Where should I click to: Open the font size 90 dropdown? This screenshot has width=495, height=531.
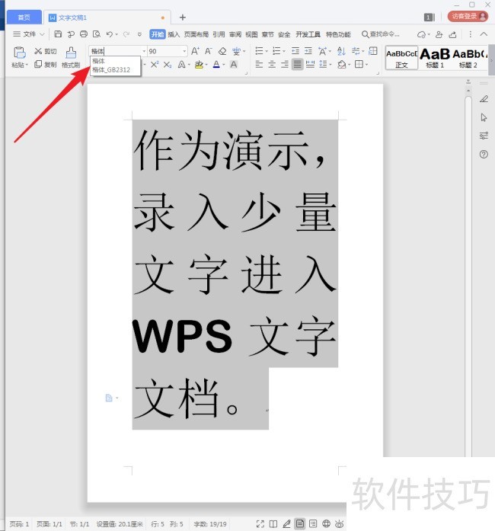184,51
